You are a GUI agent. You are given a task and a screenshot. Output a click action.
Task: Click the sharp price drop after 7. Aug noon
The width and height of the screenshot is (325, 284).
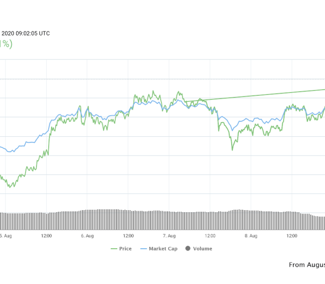point(218,122)
